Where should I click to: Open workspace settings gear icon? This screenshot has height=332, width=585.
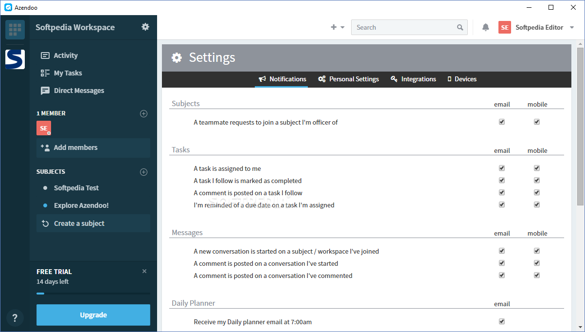pos(145,27)
